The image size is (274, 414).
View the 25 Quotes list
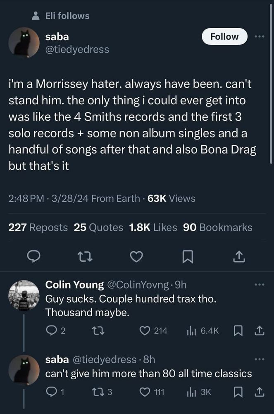click(x=98, y=227)
